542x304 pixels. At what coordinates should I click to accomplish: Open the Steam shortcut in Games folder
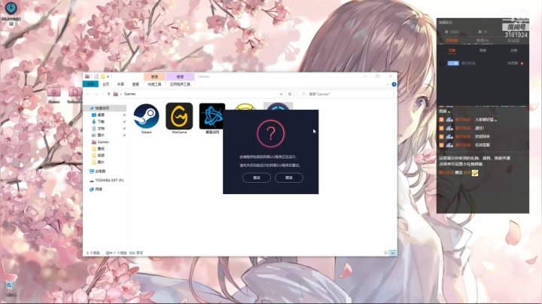point(146,119)
